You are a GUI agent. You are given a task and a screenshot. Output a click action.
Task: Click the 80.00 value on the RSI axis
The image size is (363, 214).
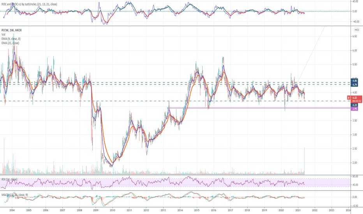[355, 177]
